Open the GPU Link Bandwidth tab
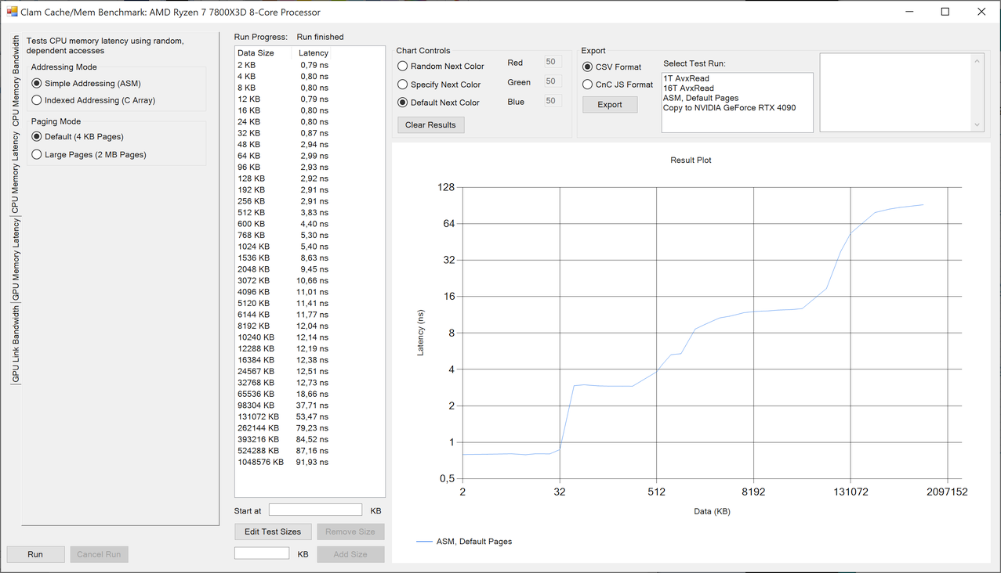1001x573 pixels. tap(16, 344)
